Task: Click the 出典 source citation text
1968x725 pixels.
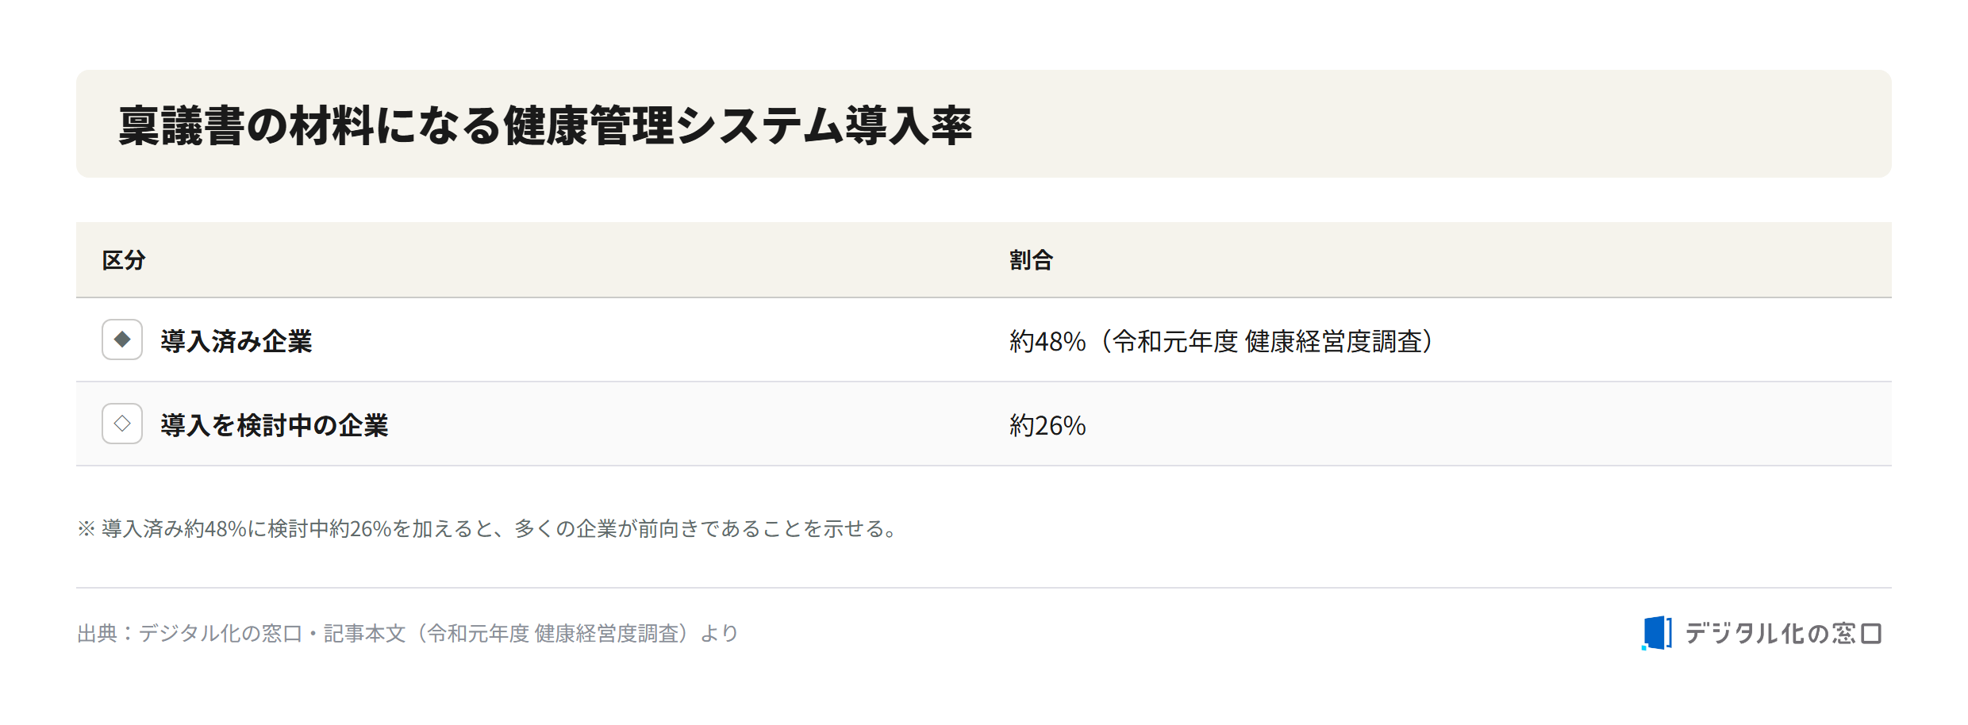Action: 408,633
